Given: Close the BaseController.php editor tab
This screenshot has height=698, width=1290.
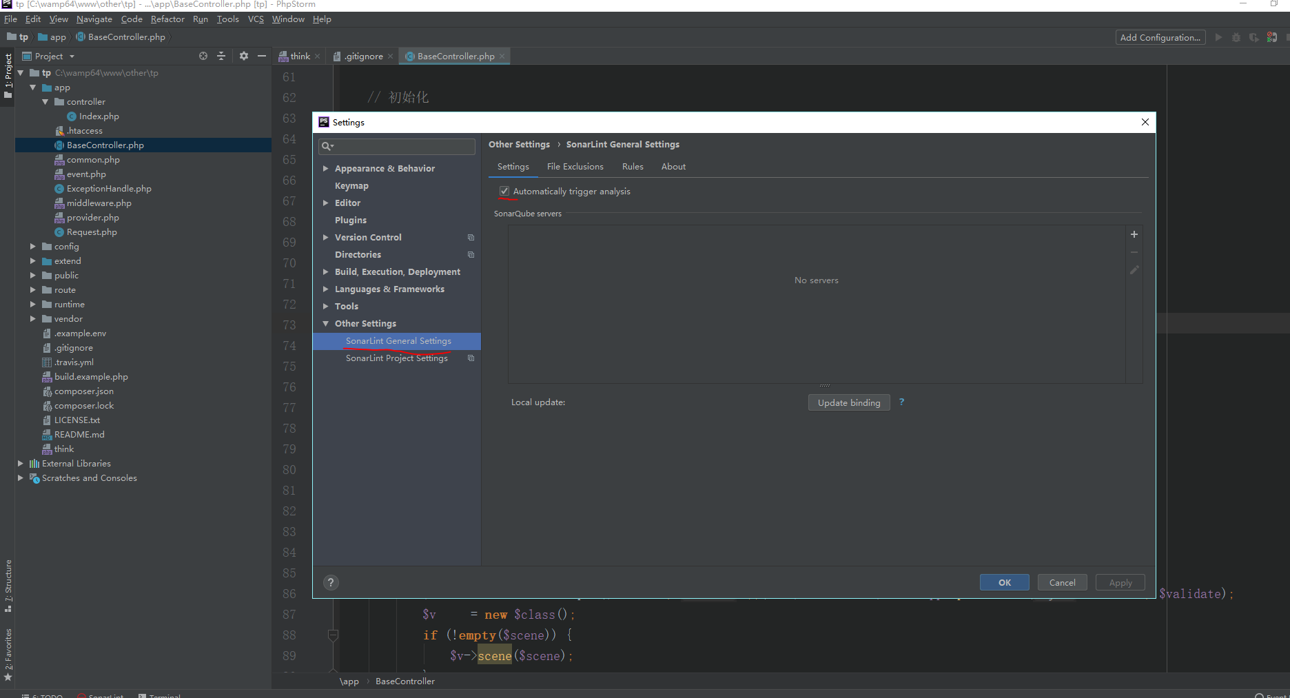Looking at the screenshot, I should tap(502, 57).
